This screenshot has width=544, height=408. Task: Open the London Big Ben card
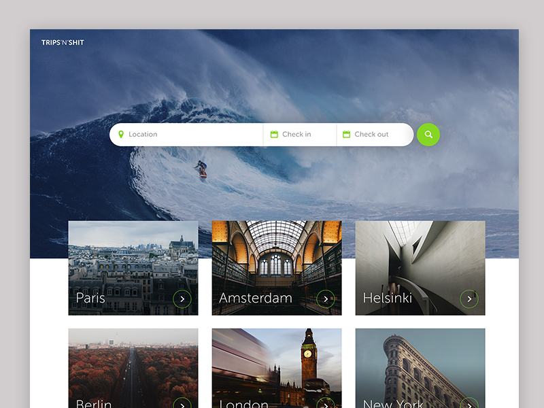(277, 364)
